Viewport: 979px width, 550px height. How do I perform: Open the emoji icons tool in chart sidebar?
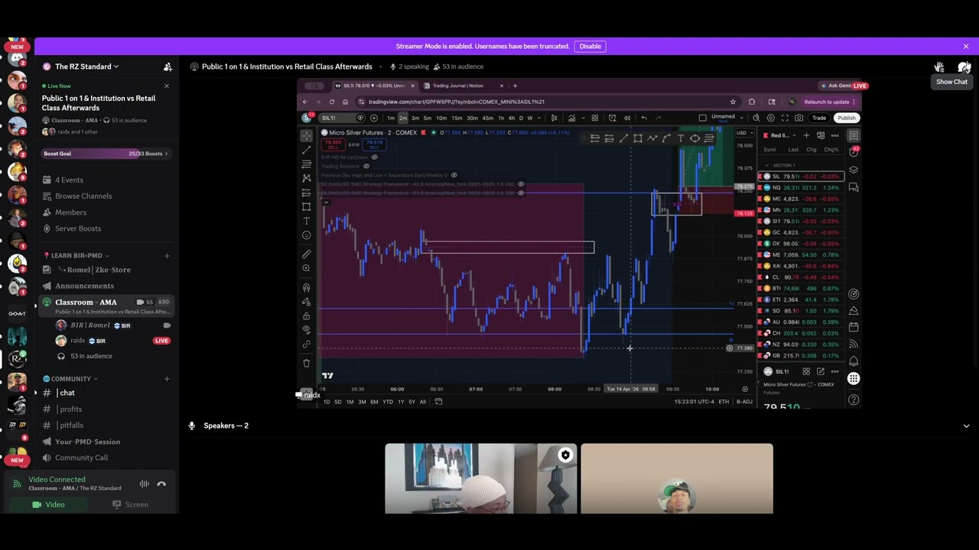306,235
